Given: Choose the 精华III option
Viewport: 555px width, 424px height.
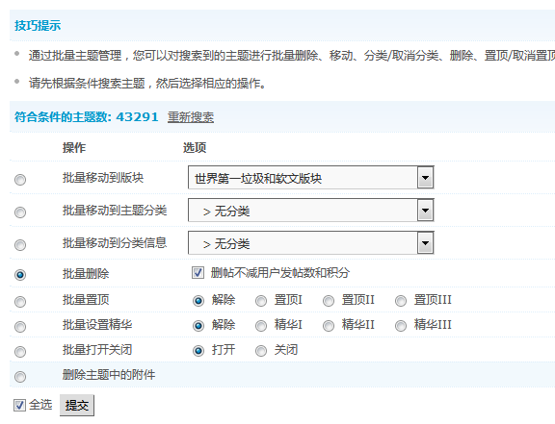Looking at the screenshot, I should (x=401, y=325).
